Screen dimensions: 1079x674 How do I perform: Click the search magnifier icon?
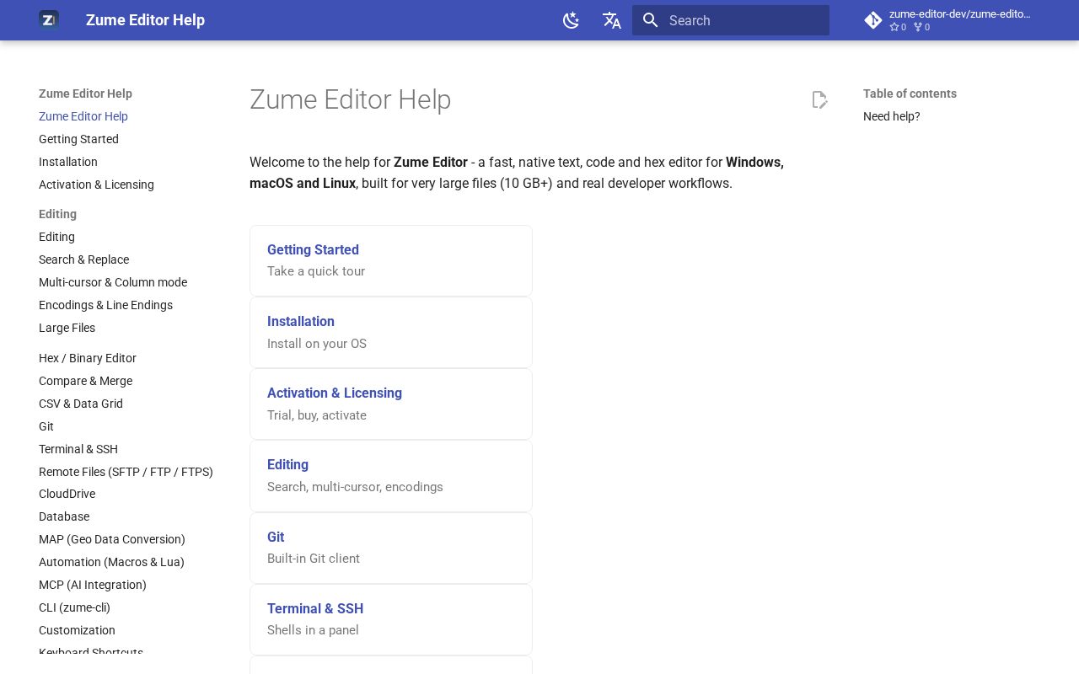pyautogui.click(x=650, y=20)
